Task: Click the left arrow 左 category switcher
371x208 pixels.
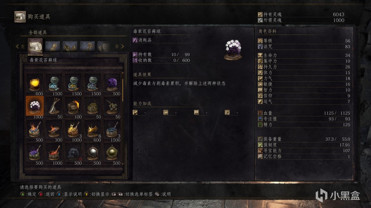Action: tap(21, 47)
